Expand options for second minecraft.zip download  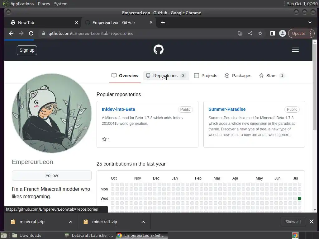143,222
